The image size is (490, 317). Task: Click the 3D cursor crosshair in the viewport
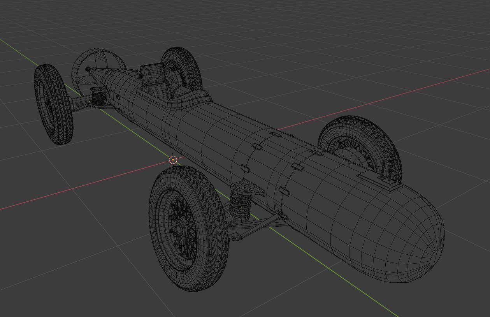point(173,160)
